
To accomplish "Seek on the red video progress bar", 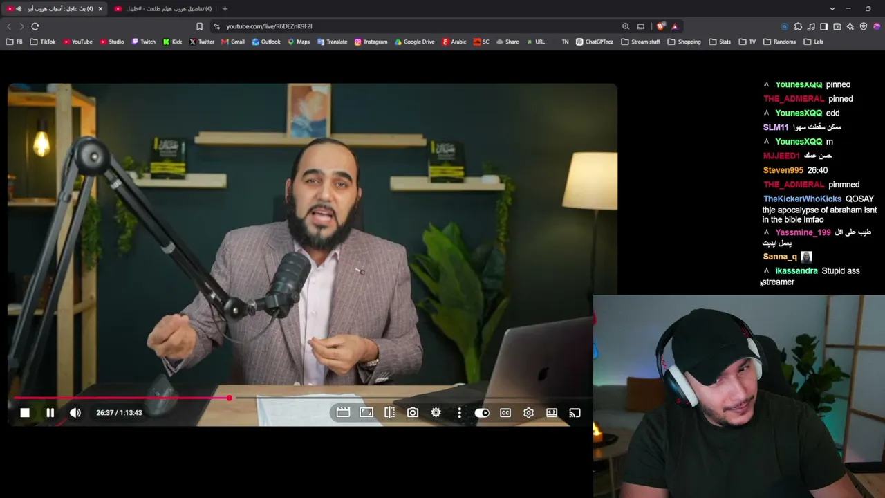I will [301, 398].
